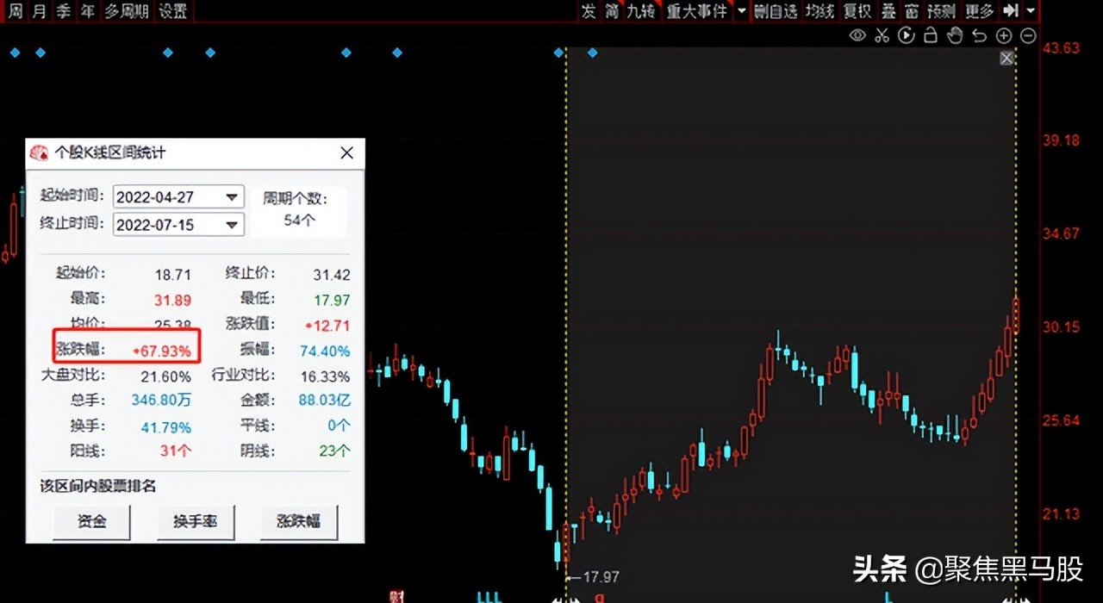Click the 资金 capital ranking button
The width and height of the screenshot is (1103, 603).
(x=90, y=522)
